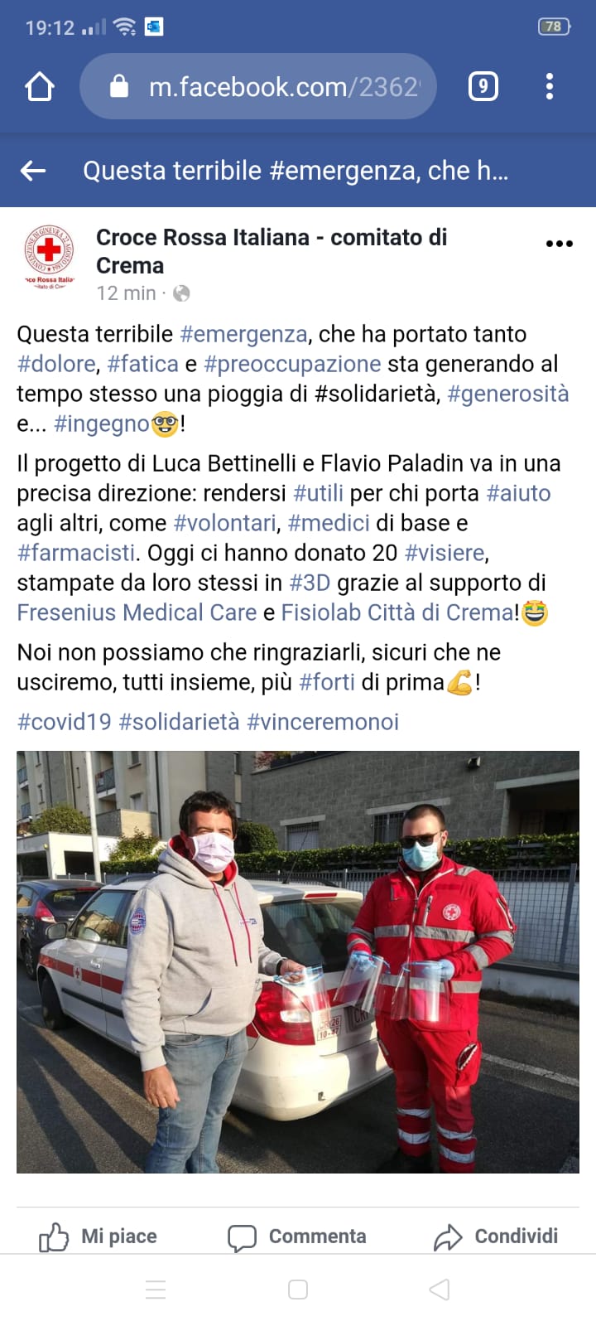The width and height of the screenshot is (596, 1326).
Task: Tap the Android back triangle button
Action: (440, 1290)
